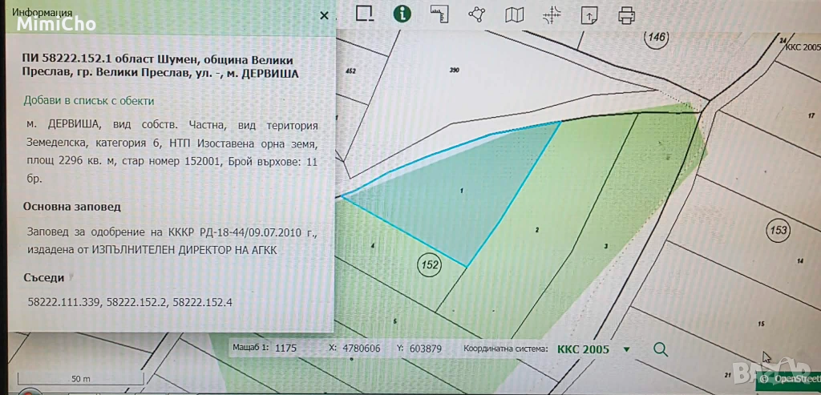Expand the ККС 2005 coordinate system dropdown

[x=626, y=349]
